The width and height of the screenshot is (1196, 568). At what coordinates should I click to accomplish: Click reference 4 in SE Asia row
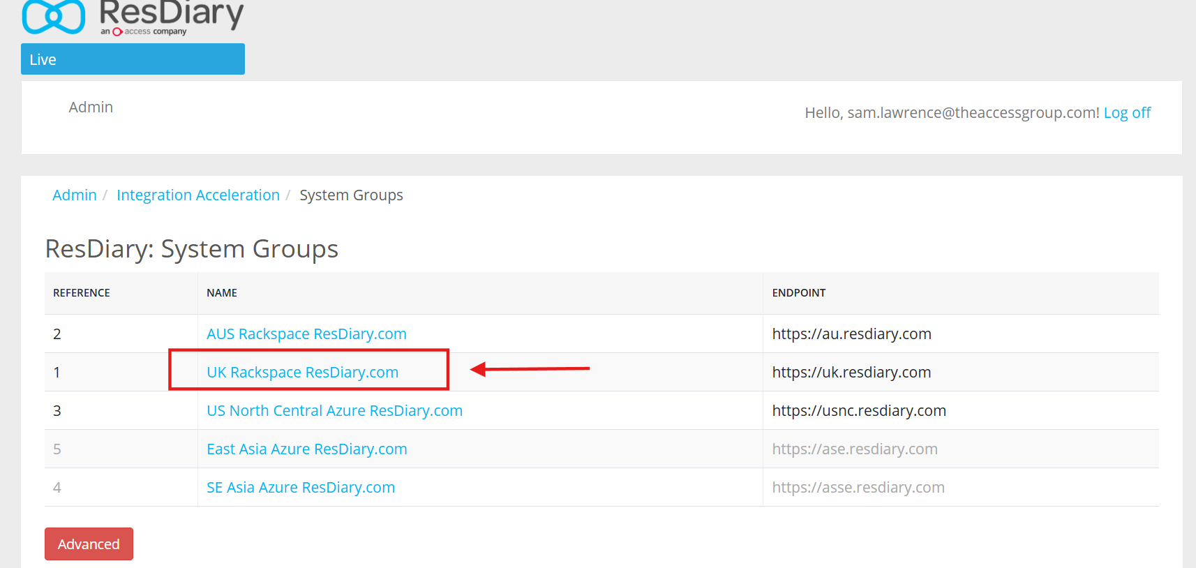57,488
